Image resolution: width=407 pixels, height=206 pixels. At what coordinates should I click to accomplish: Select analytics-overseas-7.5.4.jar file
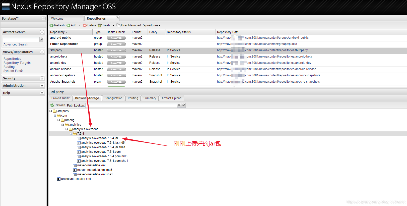point(100,138)
